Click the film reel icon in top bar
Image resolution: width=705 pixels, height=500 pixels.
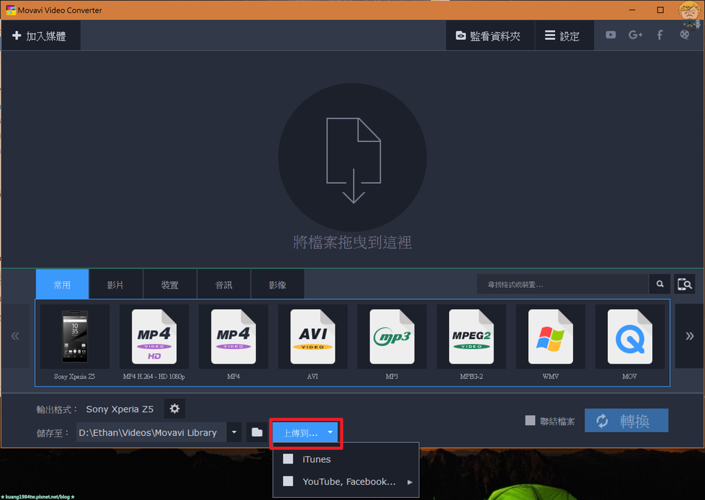click(684, 34)
